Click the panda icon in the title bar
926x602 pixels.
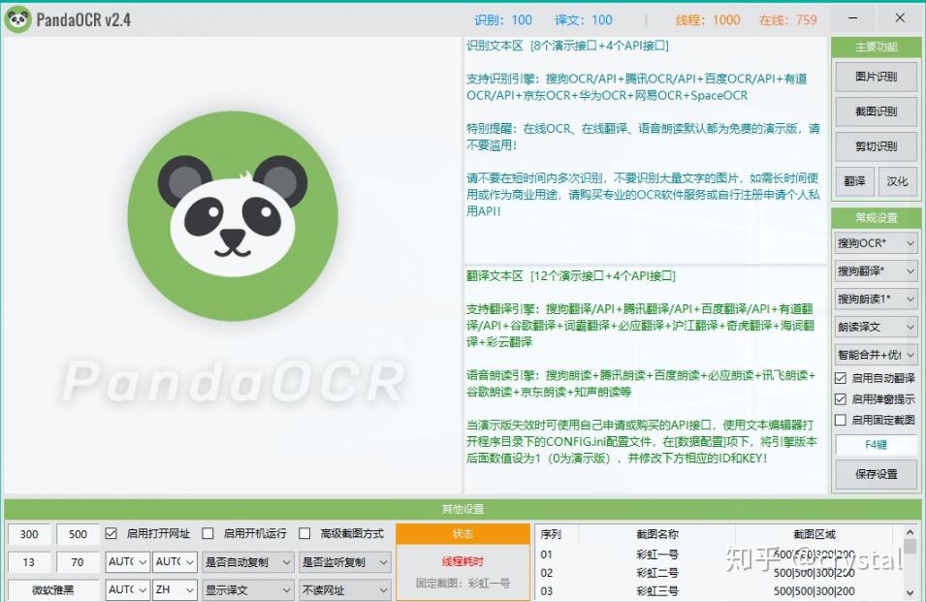click(17, 17)
